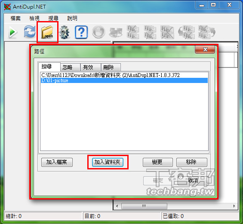Click the 變更 button

click(158, 162)
